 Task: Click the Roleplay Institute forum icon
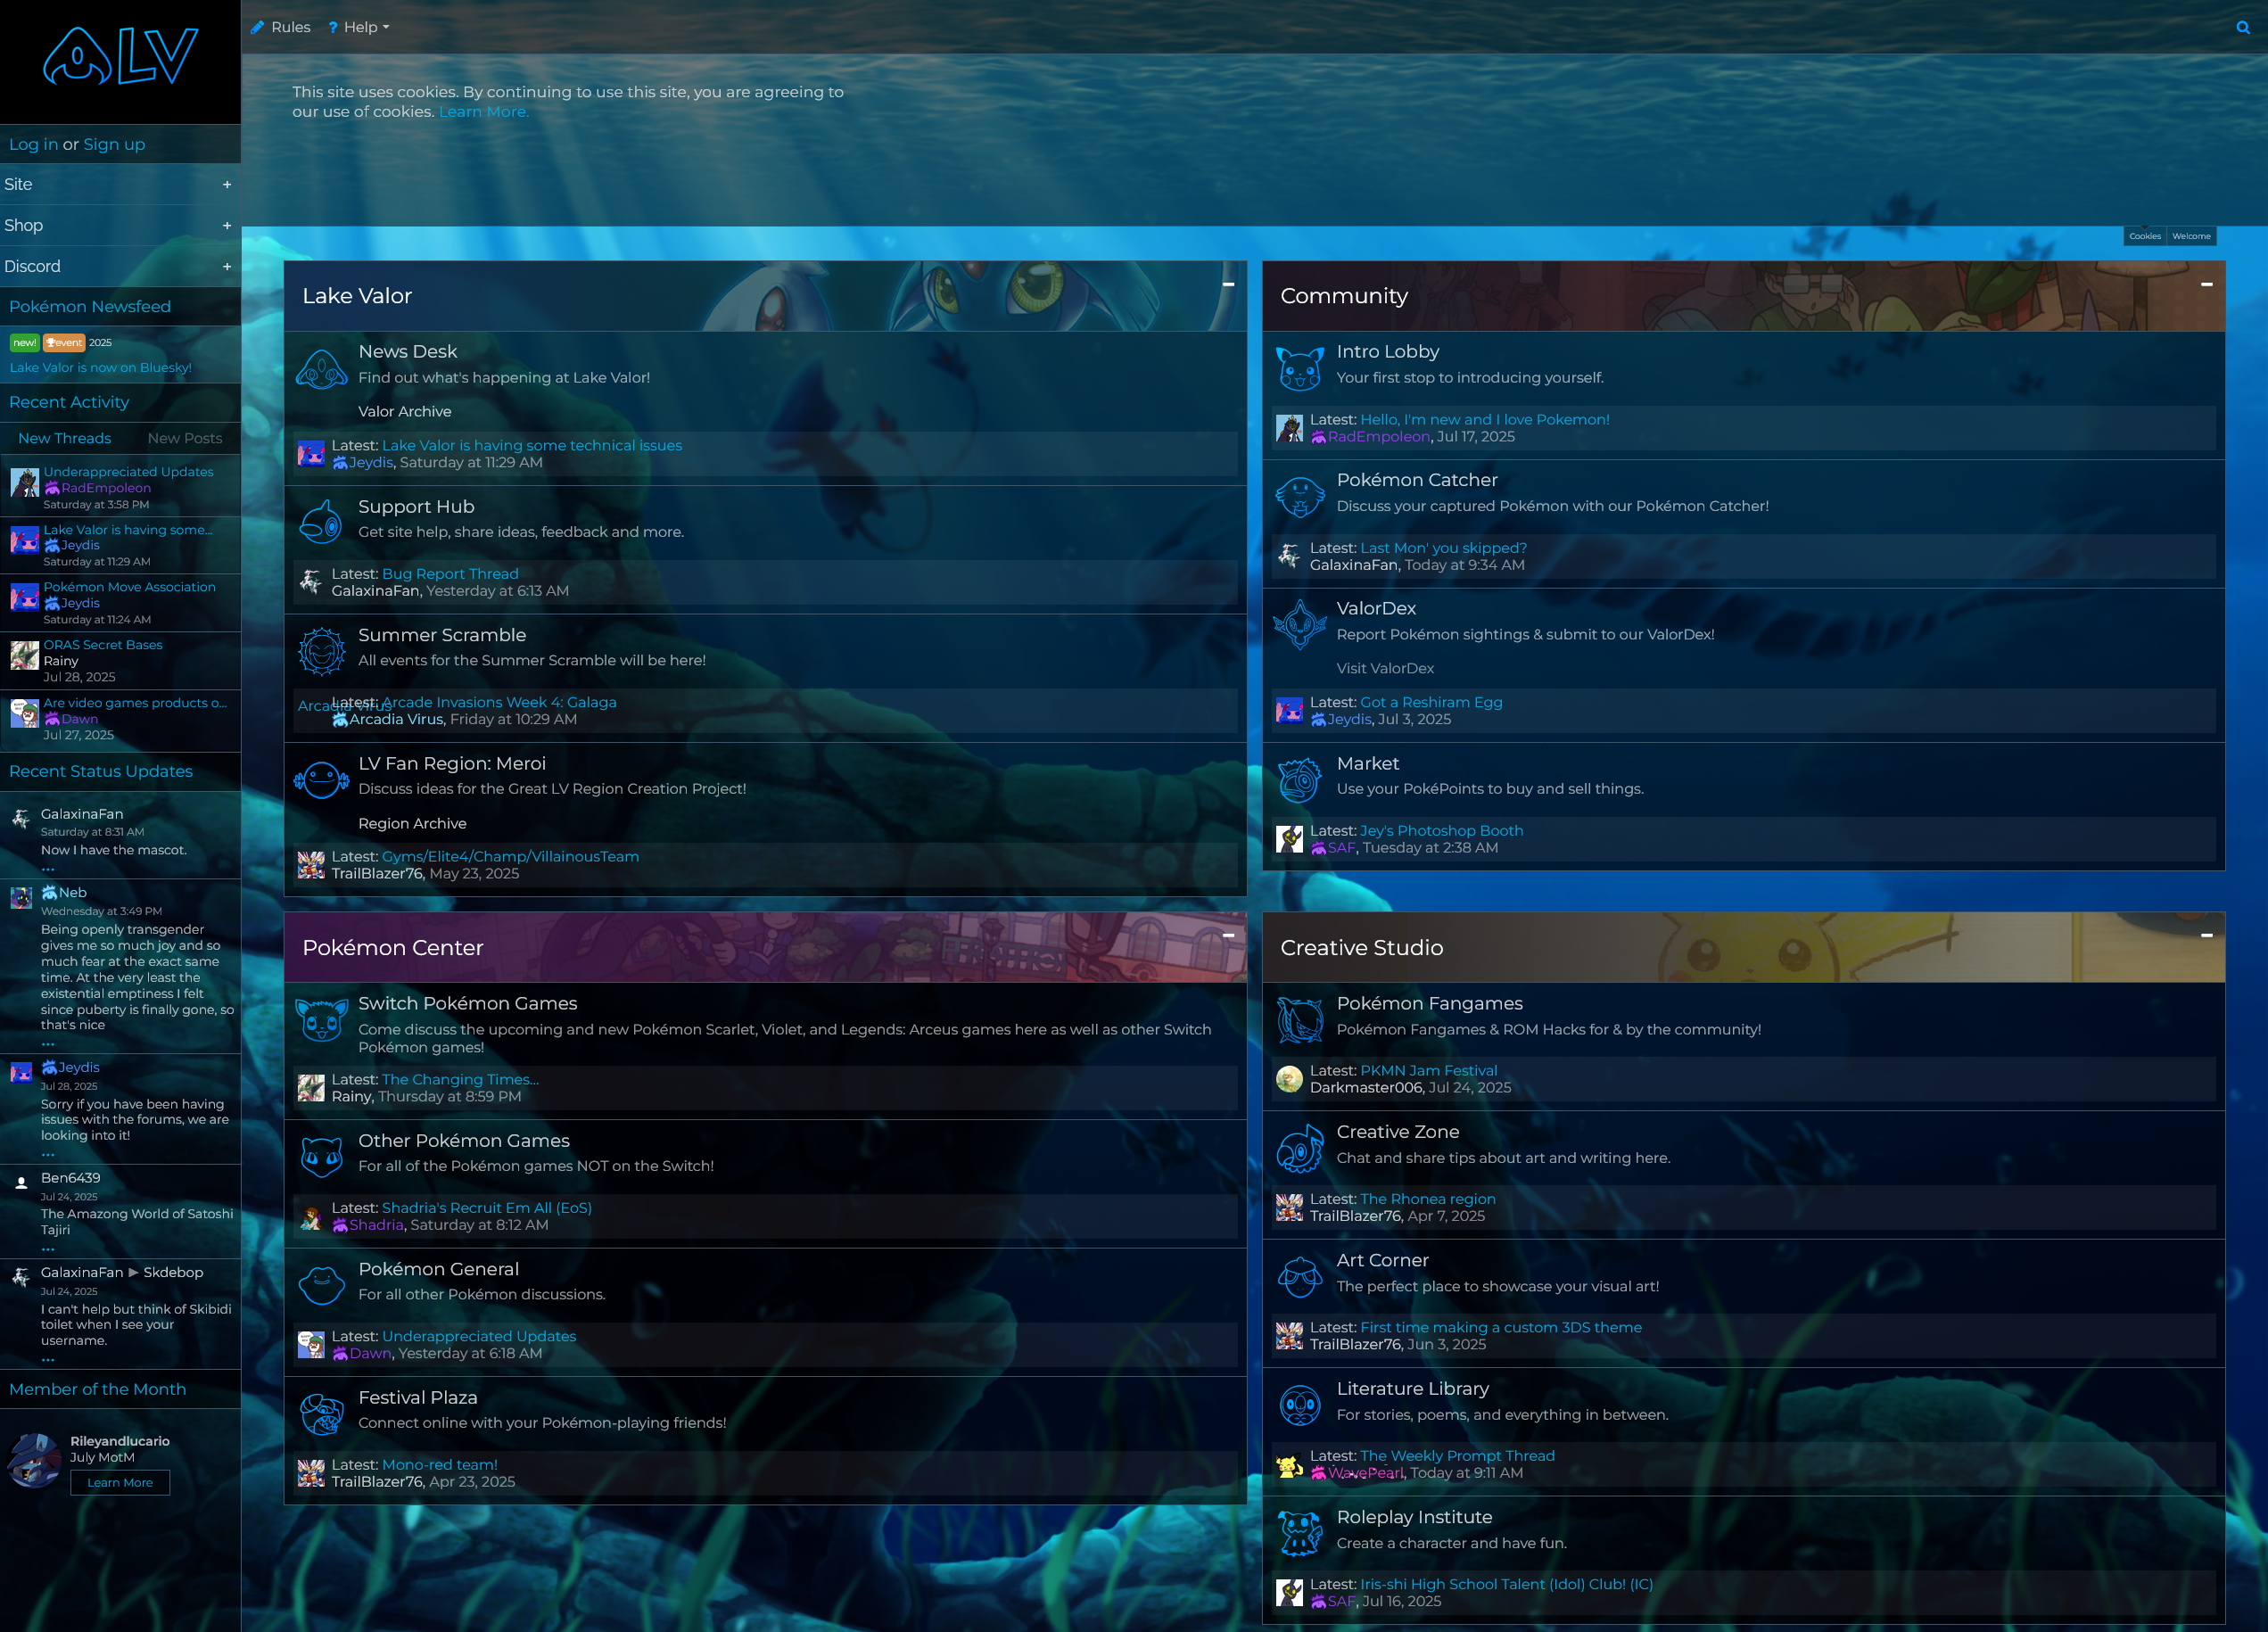pyautogui.click(x=1299, y=1533)
